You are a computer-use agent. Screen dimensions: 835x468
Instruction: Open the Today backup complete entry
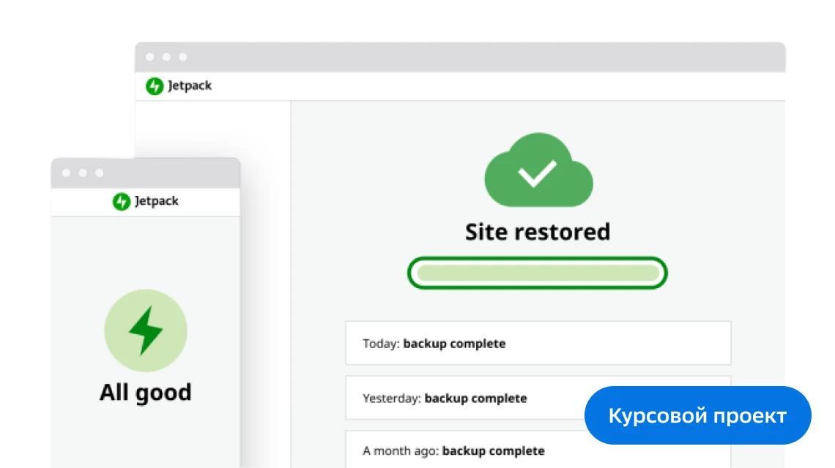pyautogui.click(x=538, y=343)
